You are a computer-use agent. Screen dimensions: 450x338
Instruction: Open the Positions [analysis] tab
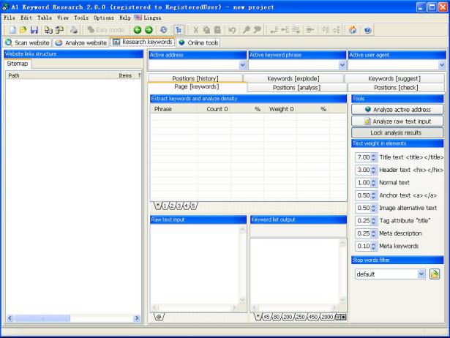[x=296, y=88]
